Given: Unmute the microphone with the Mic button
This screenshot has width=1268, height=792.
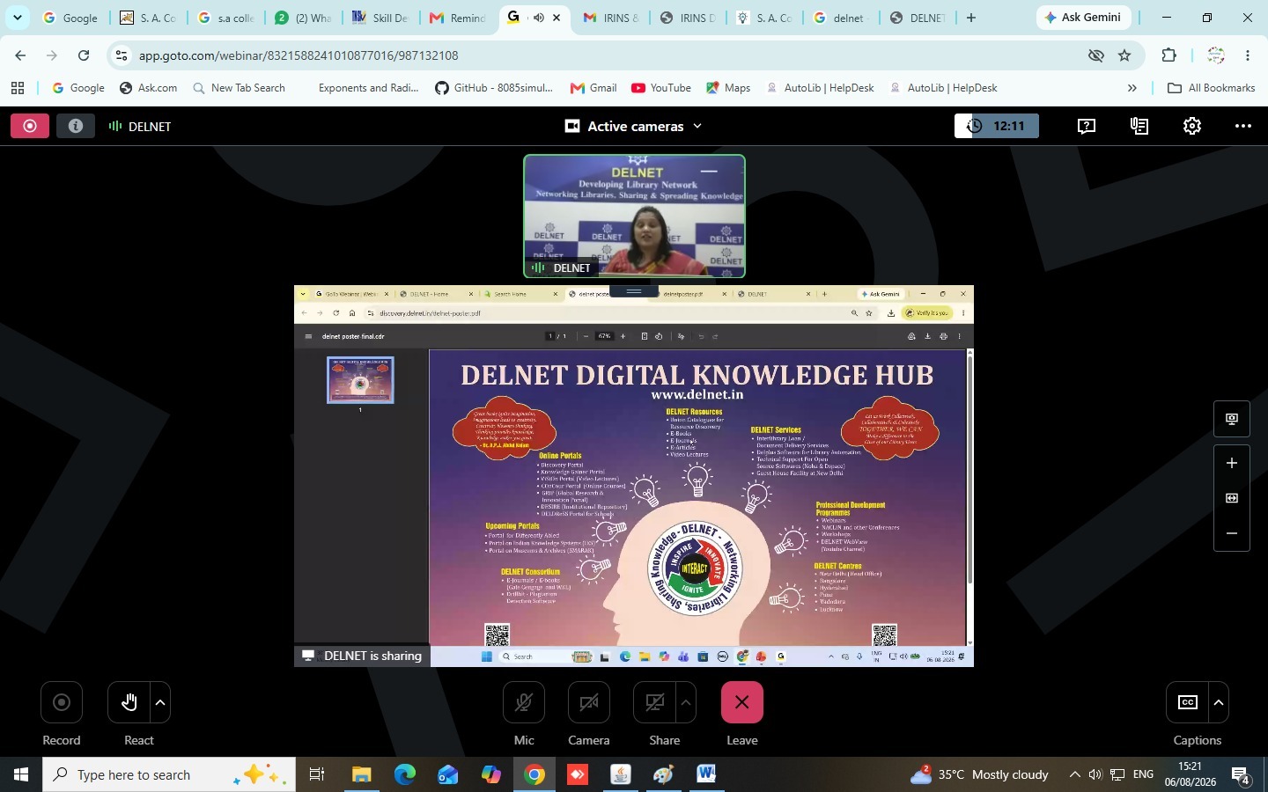Looking at the screenshot, I should 524,702.
